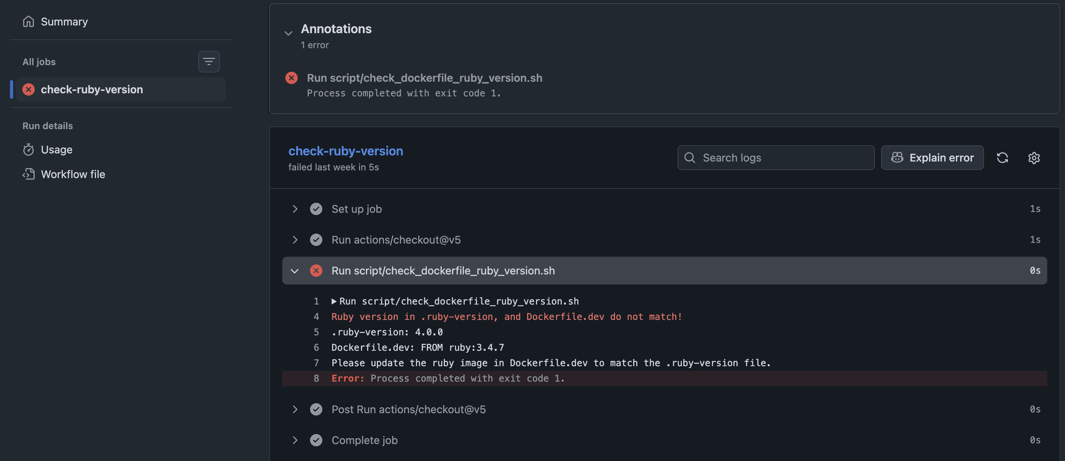Click the refresh logs icon
This screenshot has width=1065, height=461.
click(x=1002, y=158)
